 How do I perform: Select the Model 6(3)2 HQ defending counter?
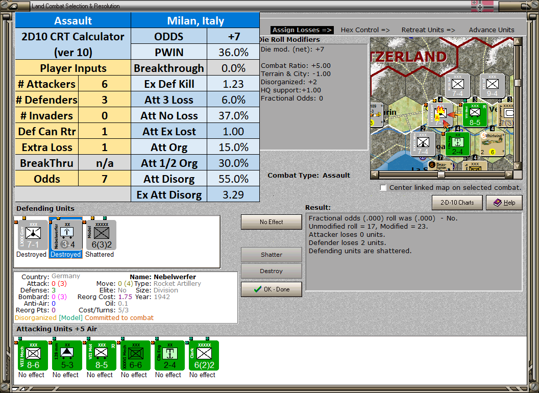(x=101, y=235)
